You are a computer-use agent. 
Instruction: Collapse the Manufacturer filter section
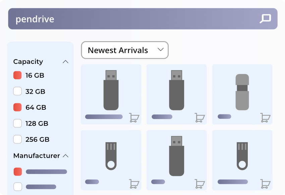pyautogui.click(x=66, y=156)
